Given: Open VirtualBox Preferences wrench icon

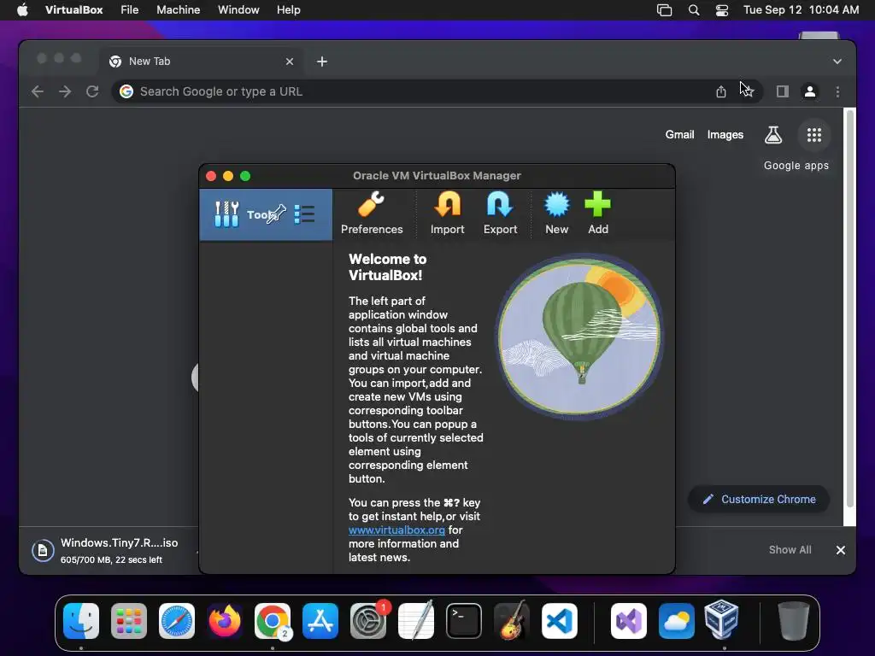Looking at the screenshot, I should coord(371,205).
